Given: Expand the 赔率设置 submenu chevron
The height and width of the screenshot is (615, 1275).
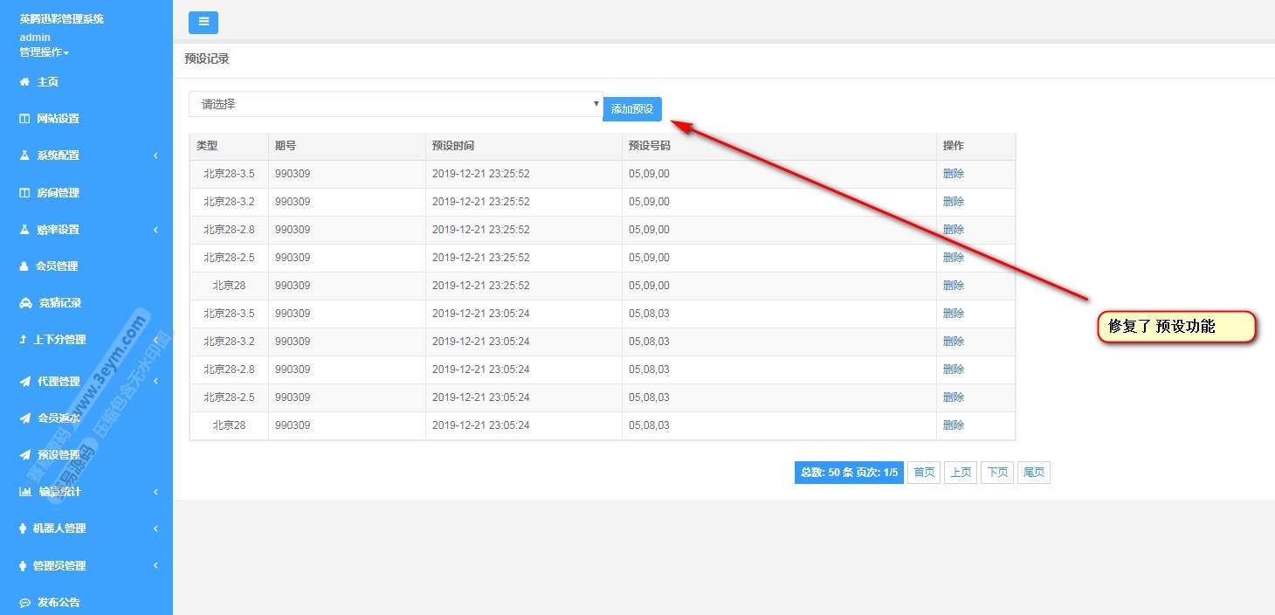Looking at the screenshot, I should [155, 230].
